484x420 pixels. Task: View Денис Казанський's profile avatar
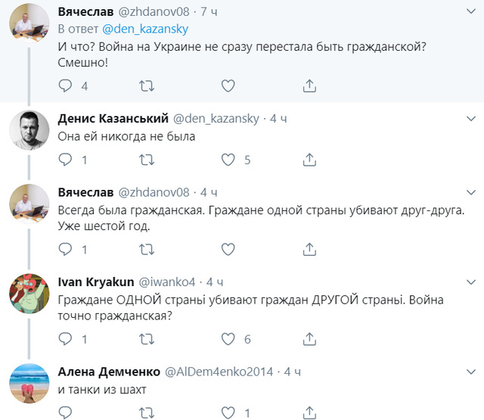pos(29,131)
